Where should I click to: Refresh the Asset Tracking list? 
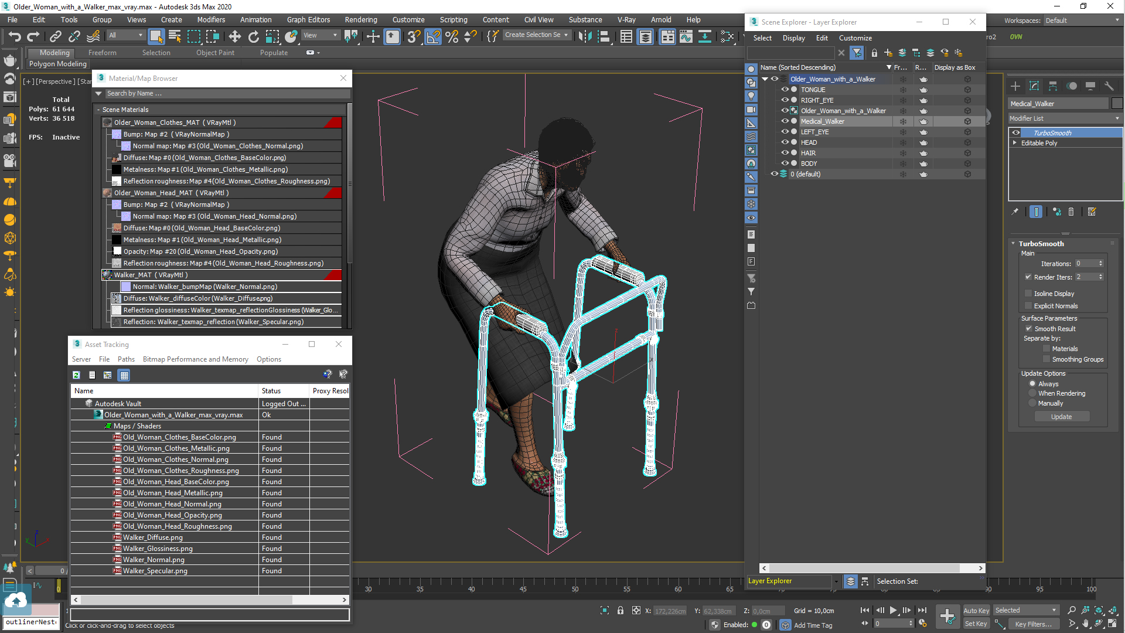point(76,375)
